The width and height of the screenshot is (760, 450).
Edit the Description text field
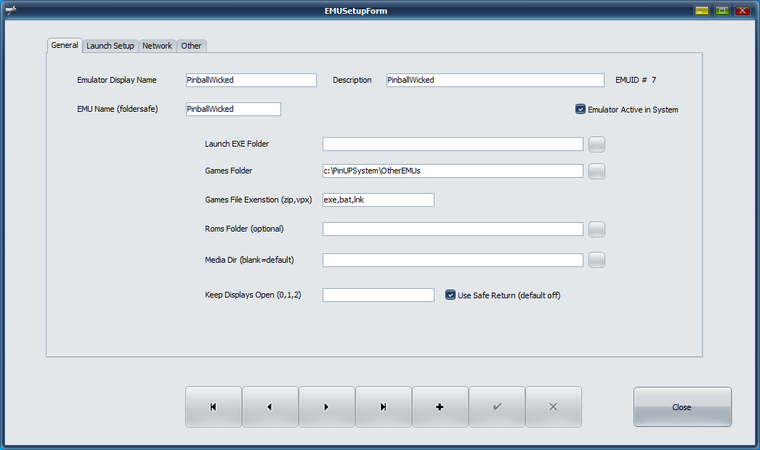(x=495, y=80)
